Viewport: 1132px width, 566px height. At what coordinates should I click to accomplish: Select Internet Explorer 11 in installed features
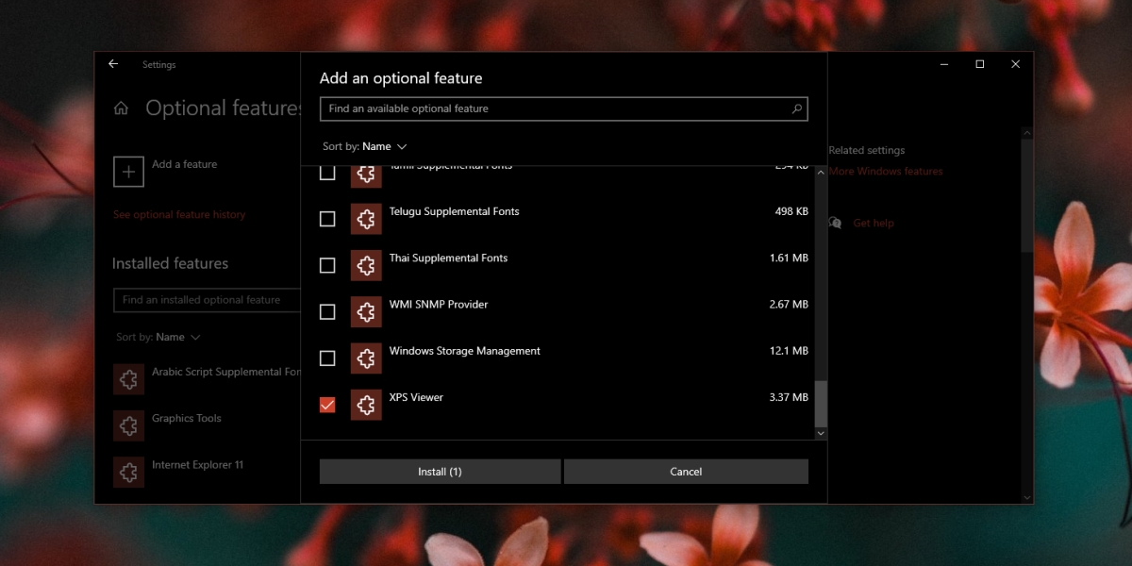[x=198, y=465]
